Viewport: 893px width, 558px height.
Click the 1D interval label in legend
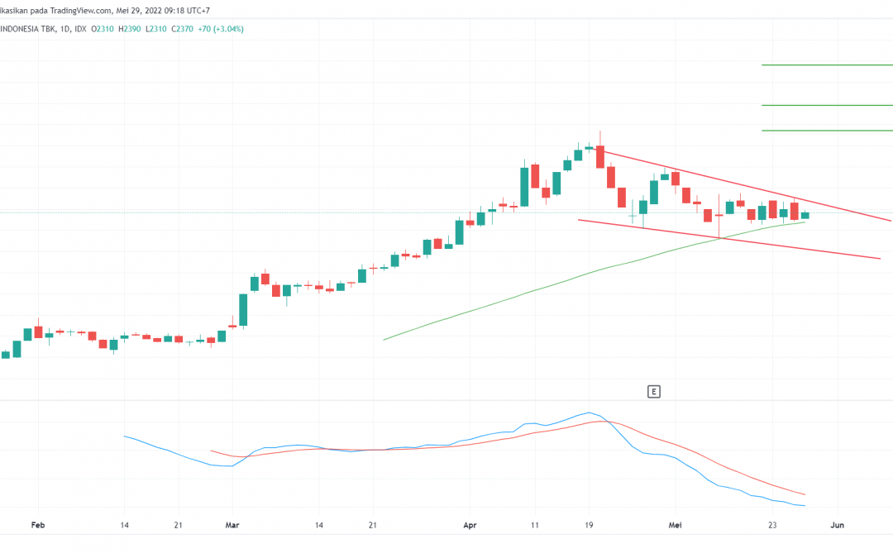65,29
